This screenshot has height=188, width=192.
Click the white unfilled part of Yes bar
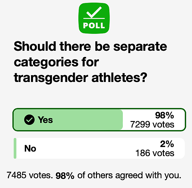154,120
